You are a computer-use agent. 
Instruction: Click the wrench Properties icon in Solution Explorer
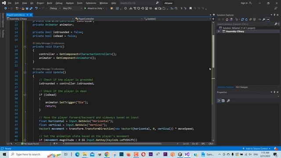(263, 19)
